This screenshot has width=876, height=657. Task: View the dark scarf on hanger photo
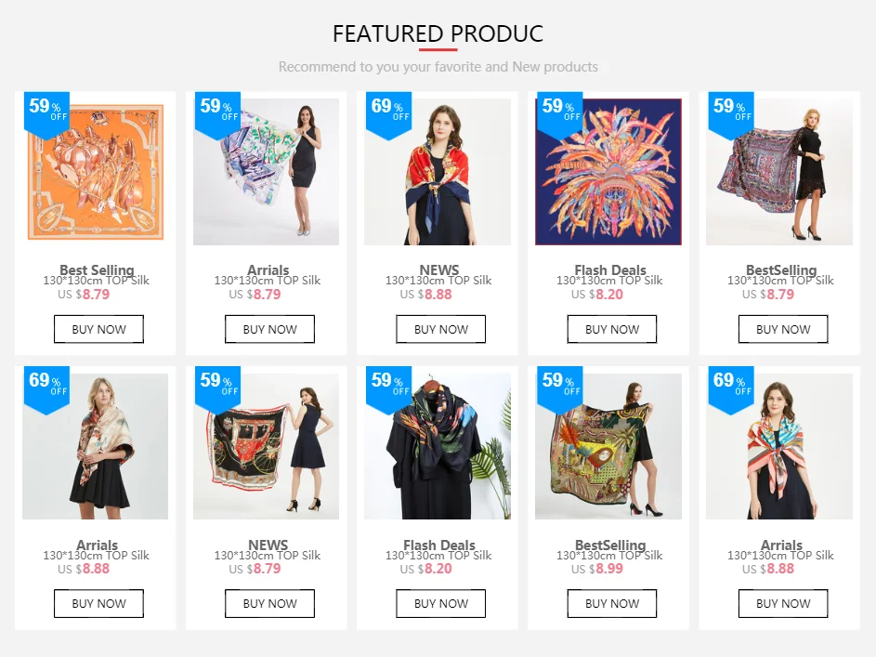point(438,446)
